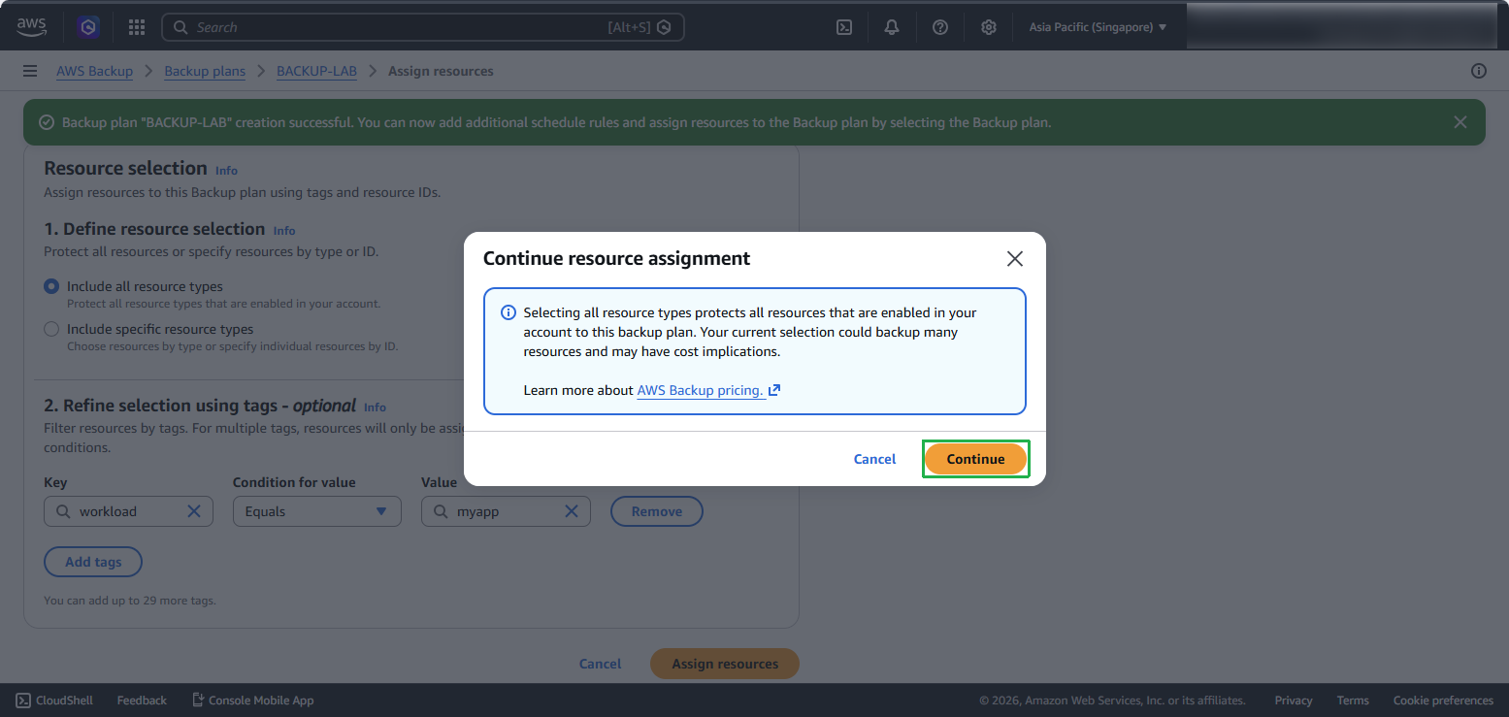
Task: Open Info link next to Define resource selection
Action: tap(284, 231)
